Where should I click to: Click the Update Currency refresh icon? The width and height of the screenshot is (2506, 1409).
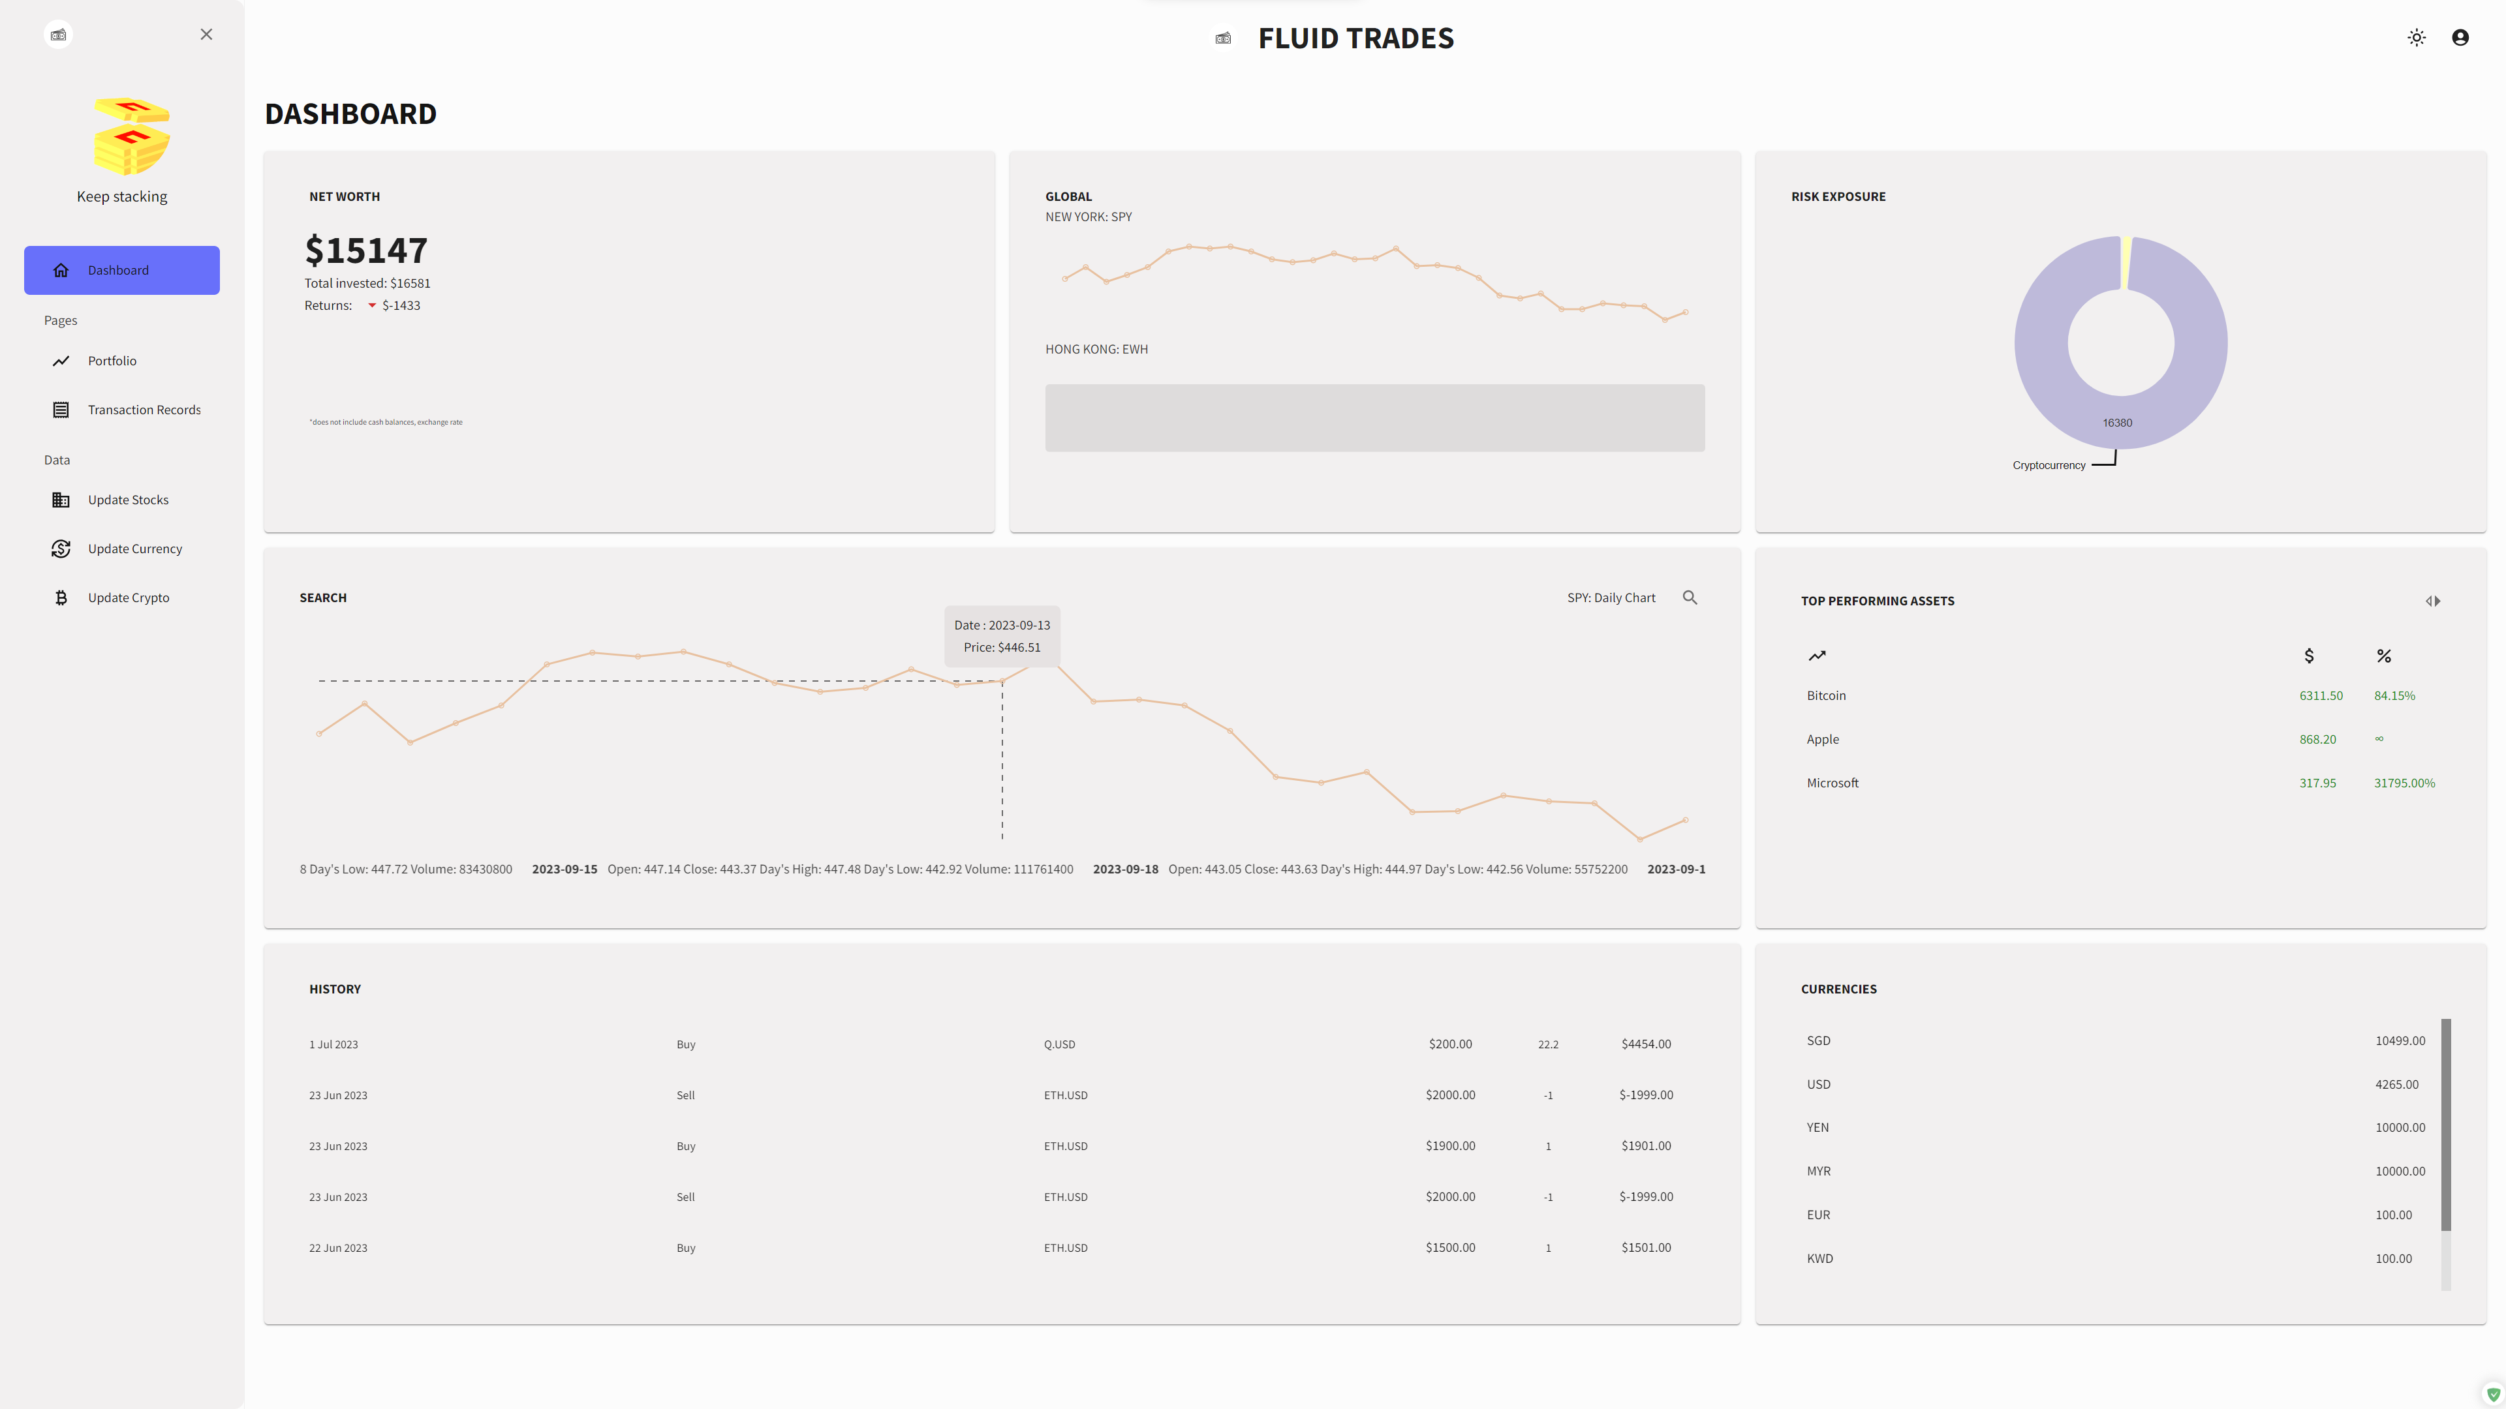tap(60, 549)
